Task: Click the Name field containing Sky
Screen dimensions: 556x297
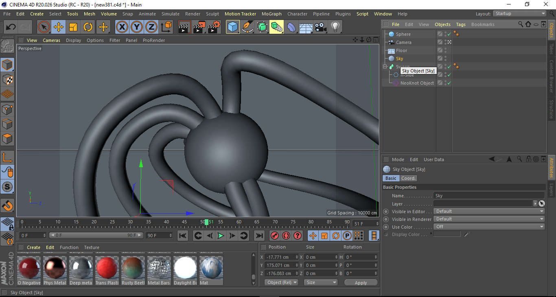Action: (x=489, y=196)
